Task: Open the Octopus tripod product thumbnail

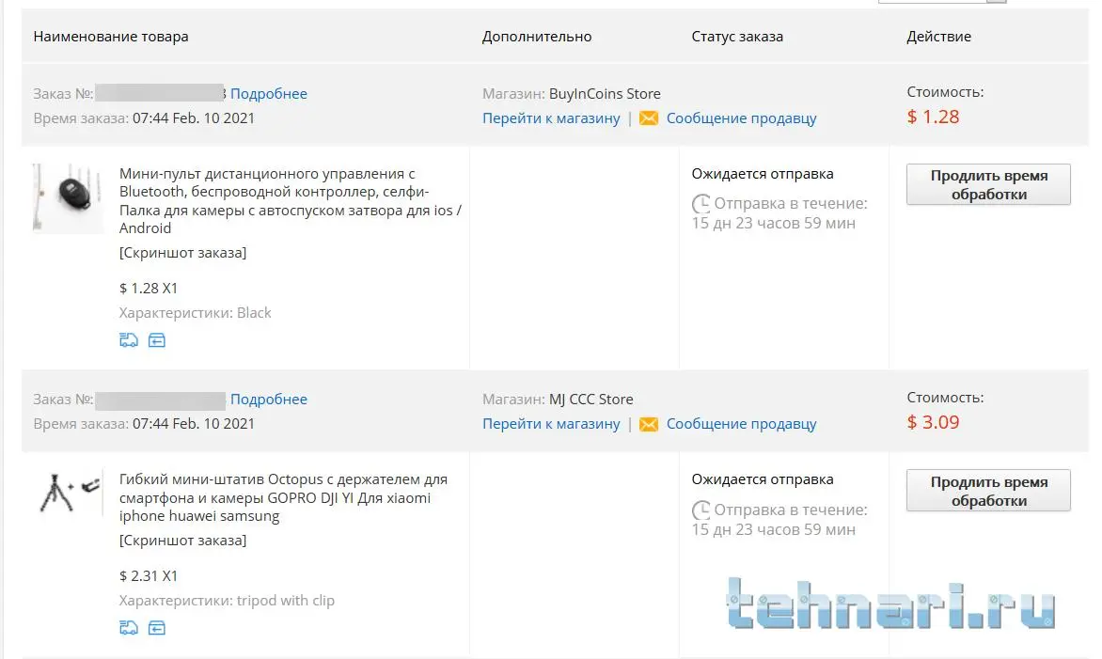Action: pyautogui.click(x=69, y=493)
